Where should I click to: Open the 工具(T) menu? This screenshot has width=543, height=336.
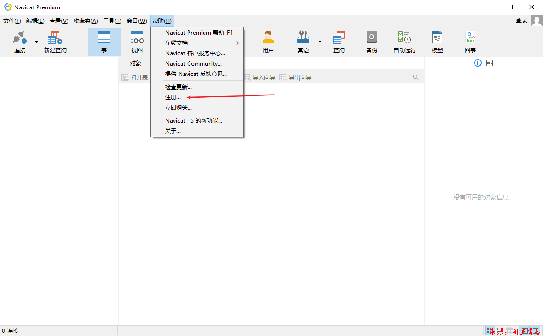112,21
